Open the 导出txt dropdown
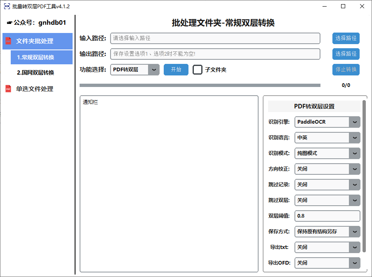The image size is (372, 277). pos(327,247)
